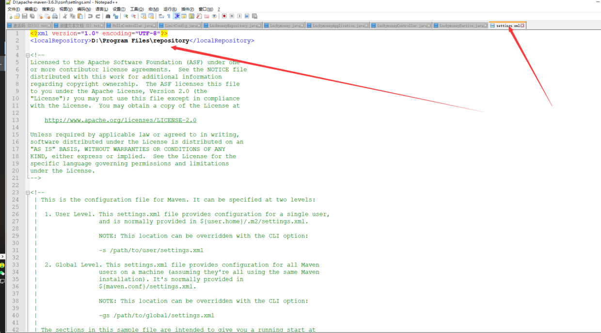Click the Cut scissors icon

(x=65, y=16)
